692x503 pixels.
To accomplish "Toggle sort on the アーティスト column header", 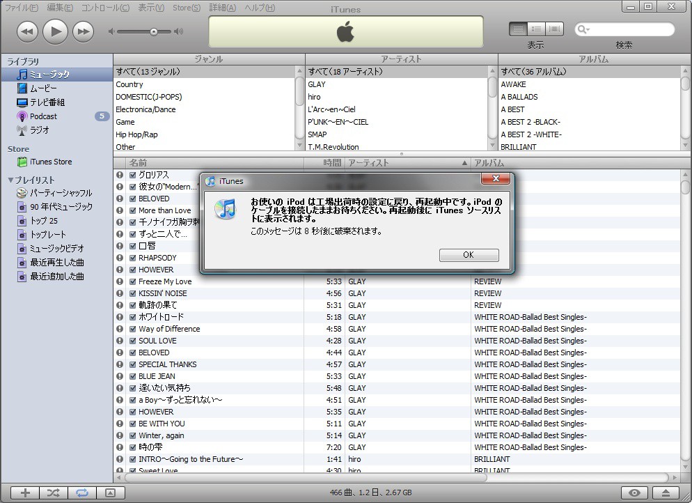I will click(x=408, y=163).
